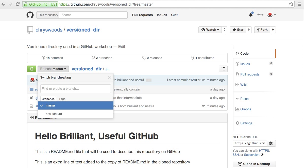
Task: Add new file with plus icon
Action: [x=107, y=69]
